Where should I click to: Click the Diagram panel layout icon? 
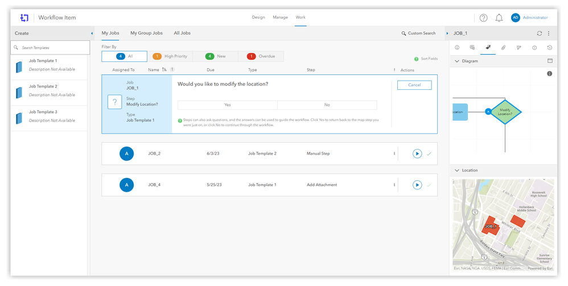pos(550,61)
